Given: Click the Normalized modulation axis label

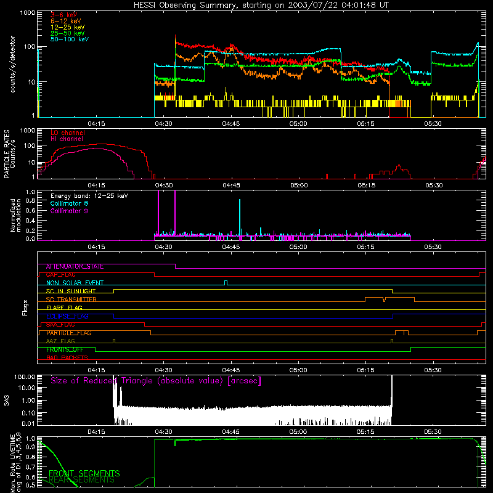Looking at the screenshot, I should (15, 215).
